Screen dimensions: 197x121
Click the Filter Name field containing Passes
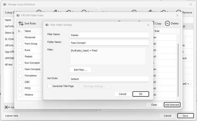[x=109, y=35]
